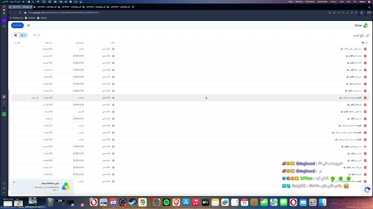Open the Bookmarks menu

pos(322,2)
